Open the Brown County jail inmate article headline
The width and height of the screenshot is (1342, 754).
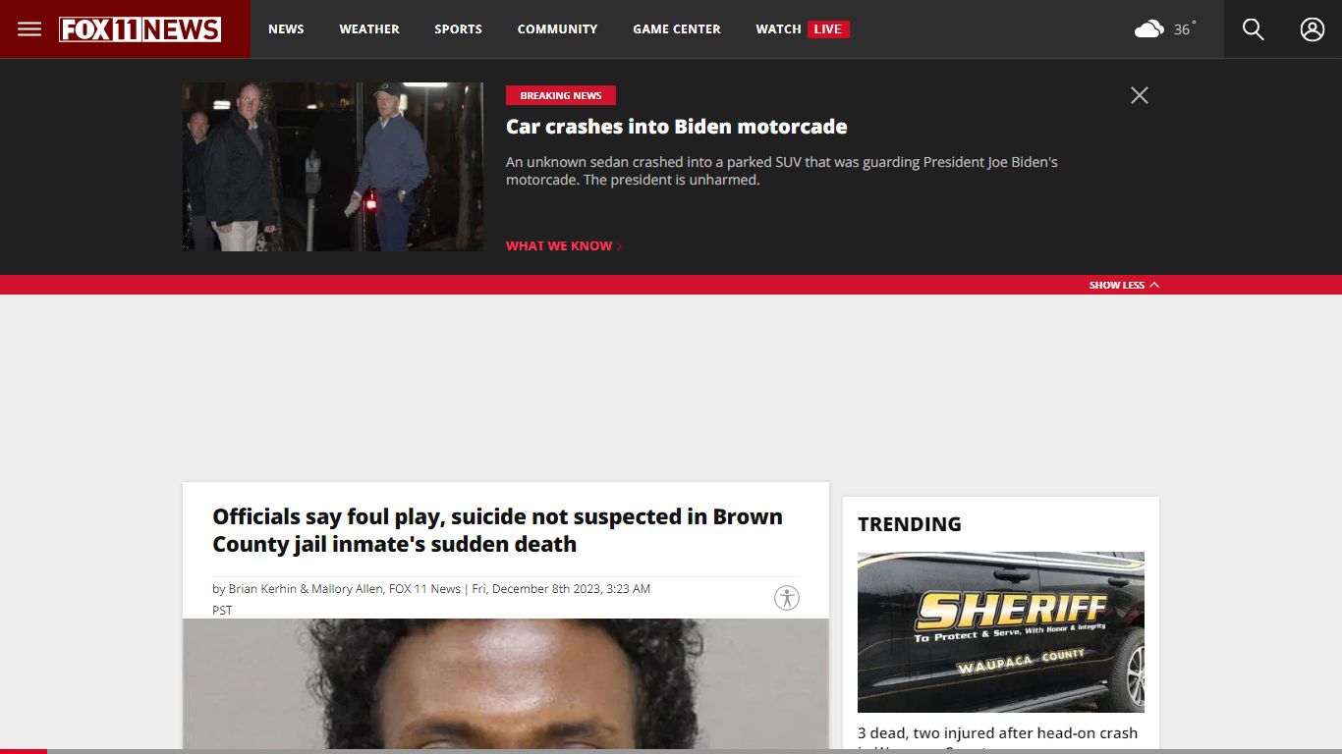[x=496, y=529]
